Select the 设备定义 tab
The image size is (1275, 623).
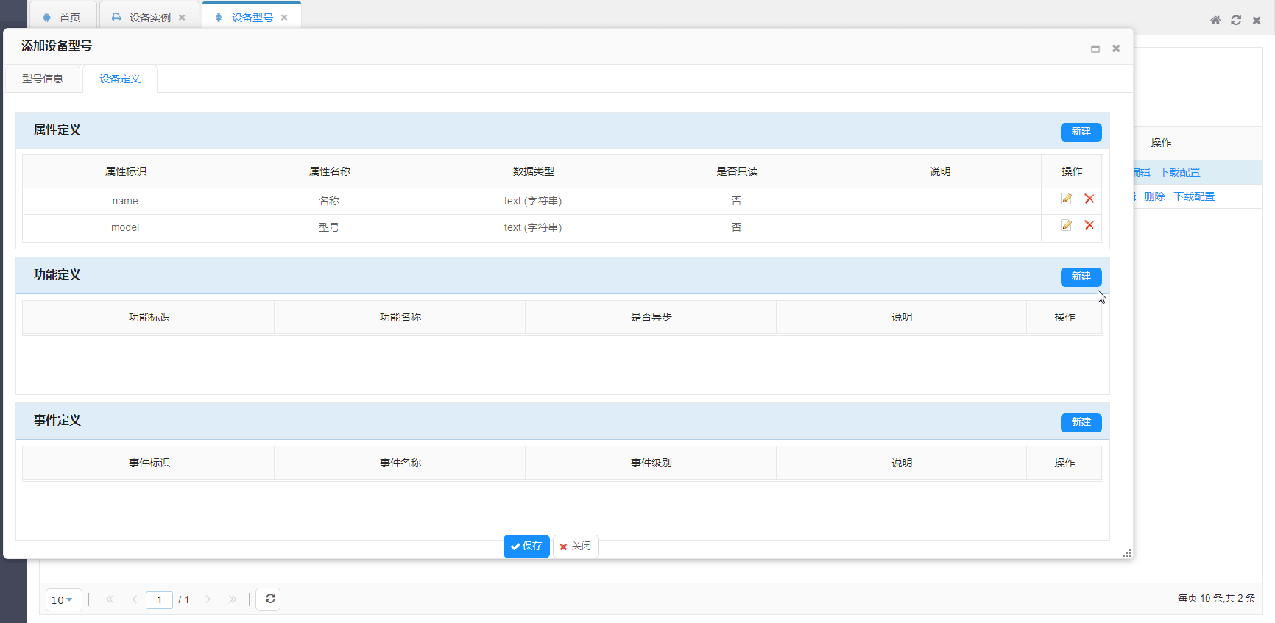click(x=120, y=79)
